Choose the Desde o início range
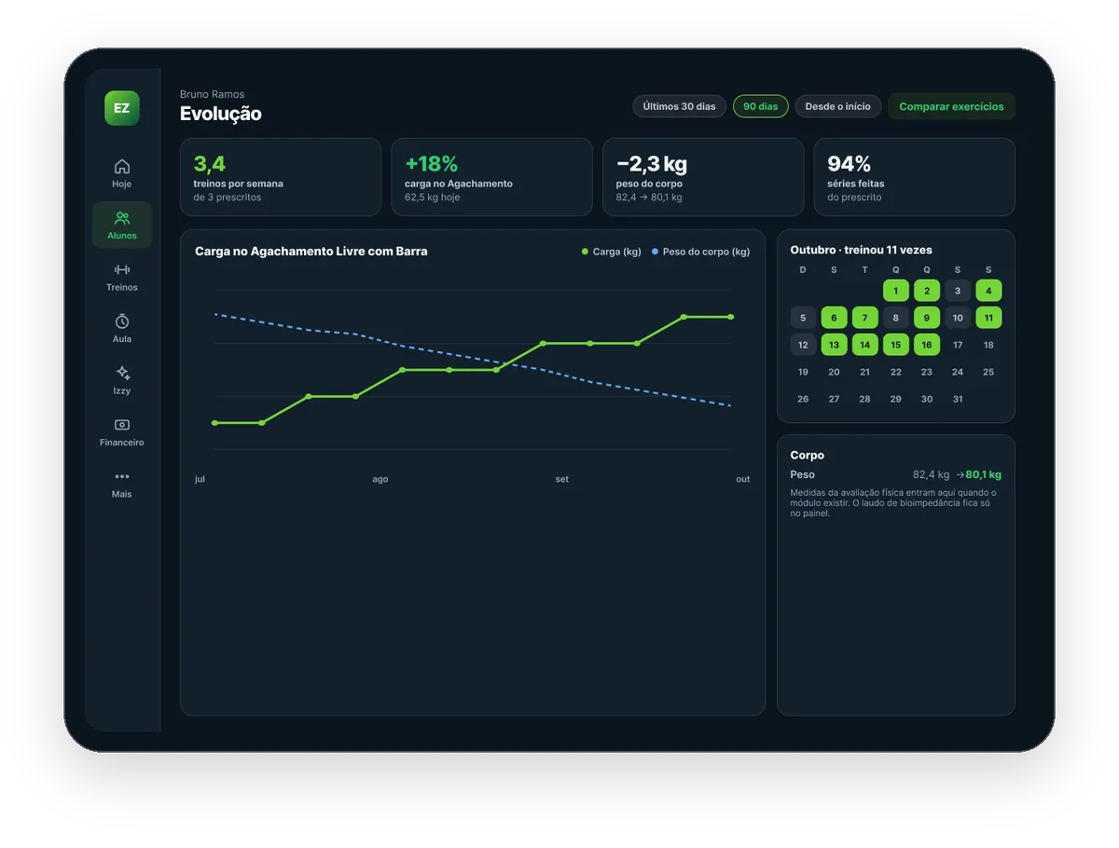This screenshot has width=1119, height=848. (837, 106)
